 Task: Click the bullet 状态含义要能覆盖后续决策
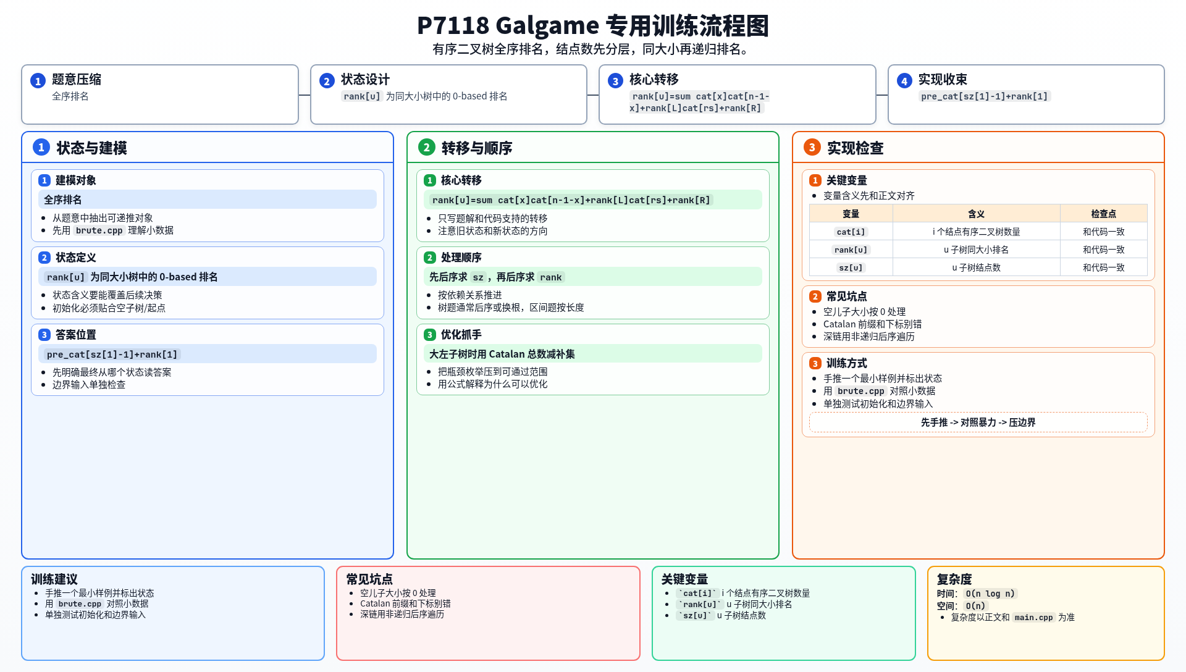(107, 295)
